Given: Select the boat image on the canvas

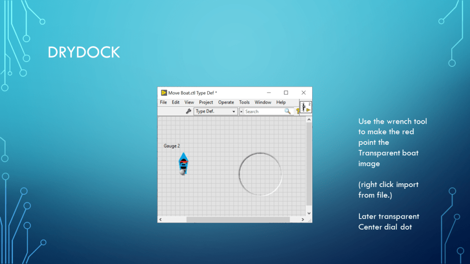Looking at the screenshot, I should [183, 163].
